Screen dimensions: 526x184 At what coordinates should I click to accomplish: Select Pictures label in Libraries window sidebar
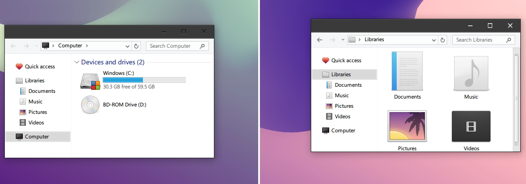344,106
